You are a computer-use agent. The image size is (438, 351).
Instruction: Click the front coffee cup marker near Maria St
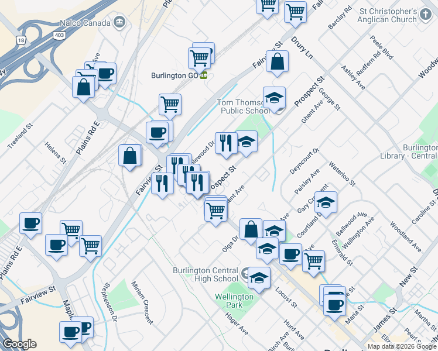334,307
